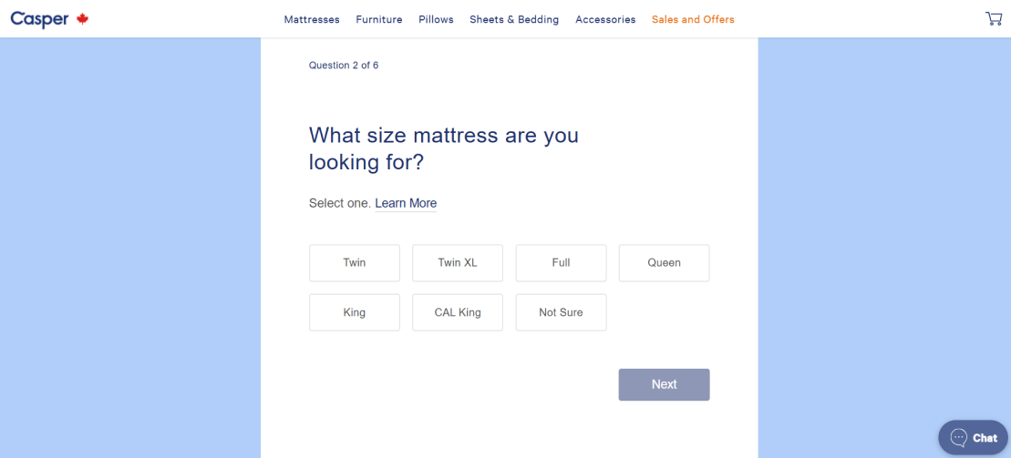Choose the Twin XL size option
Viewport: 1011px width, 458px height.
tap(458, 263)
